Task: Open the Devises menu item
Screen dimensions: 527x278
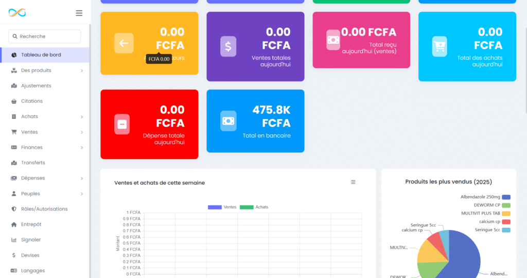Action: [45, 255]
